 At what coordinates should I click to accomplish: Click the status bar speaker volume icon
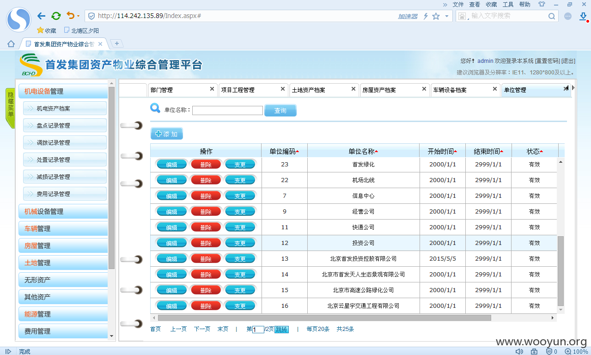[519, 351]
